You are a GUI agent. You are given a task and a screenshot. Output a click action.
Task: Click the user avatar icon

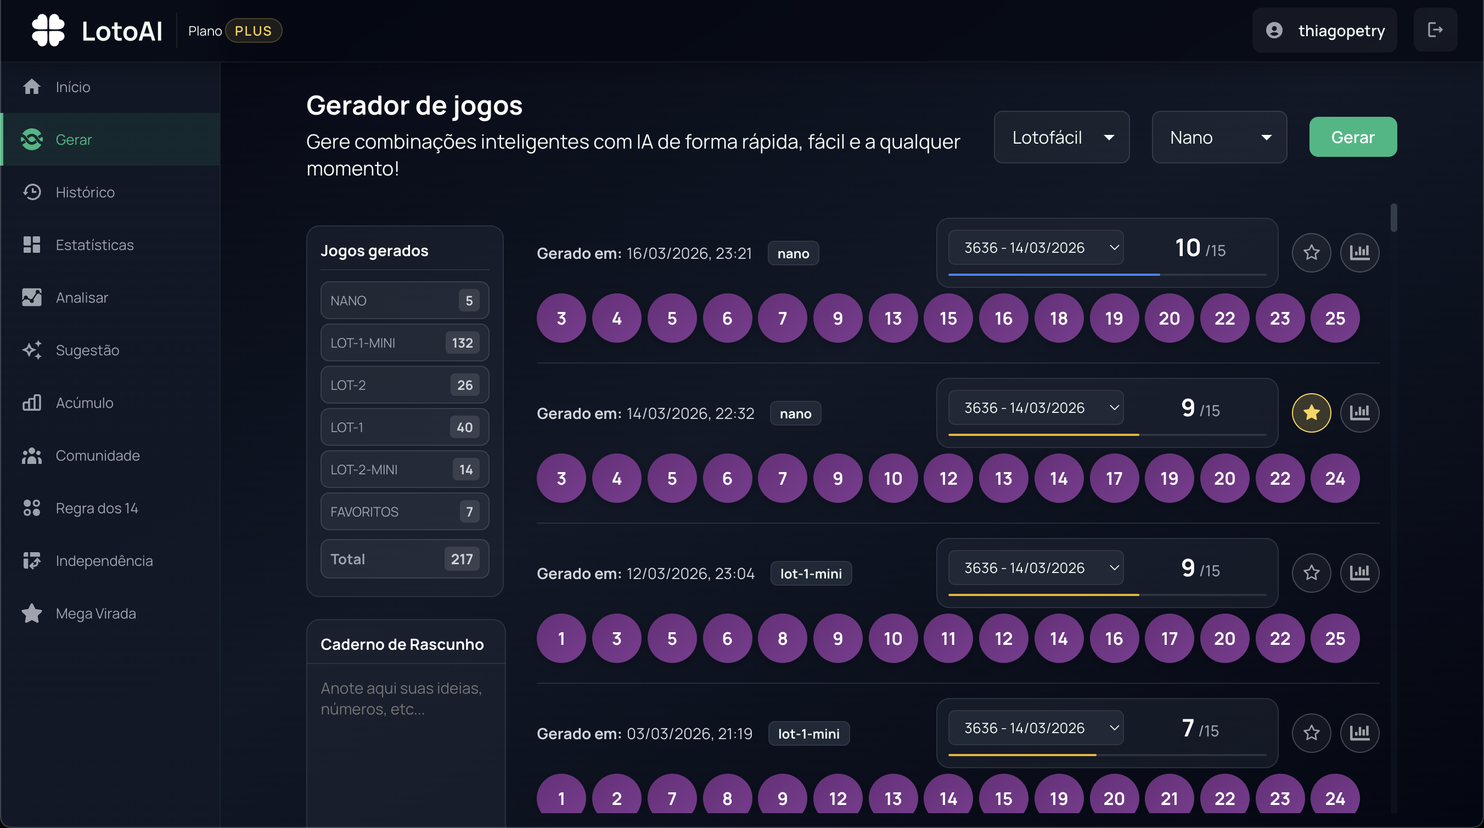(x=1274, y=31)
